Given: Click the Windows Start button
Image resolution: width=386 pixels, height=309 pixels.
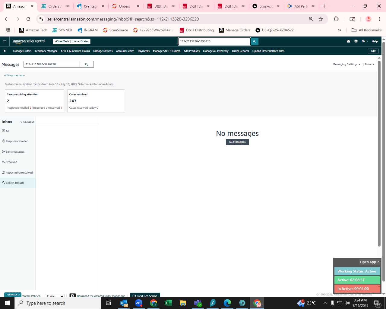Looking at the screenshot, I should pyautogui.click(x=7, y=303).
